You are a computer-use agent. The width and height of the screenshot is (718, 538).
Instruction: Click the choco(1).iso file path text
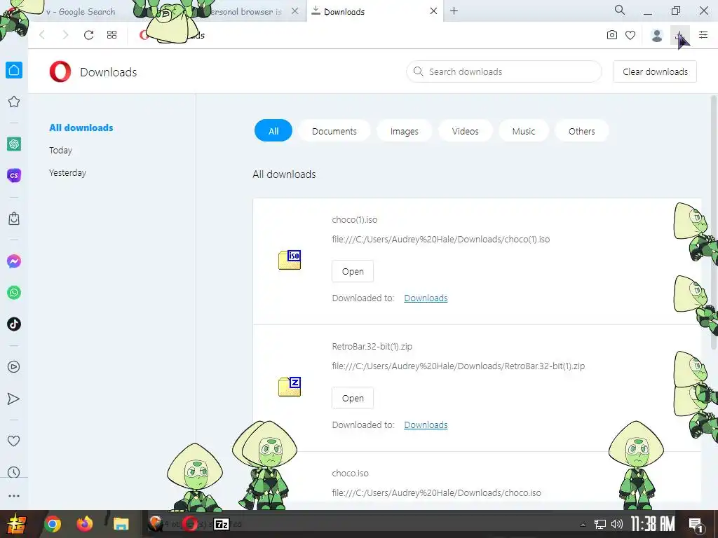pyautogui.click(x=440, y=240)
